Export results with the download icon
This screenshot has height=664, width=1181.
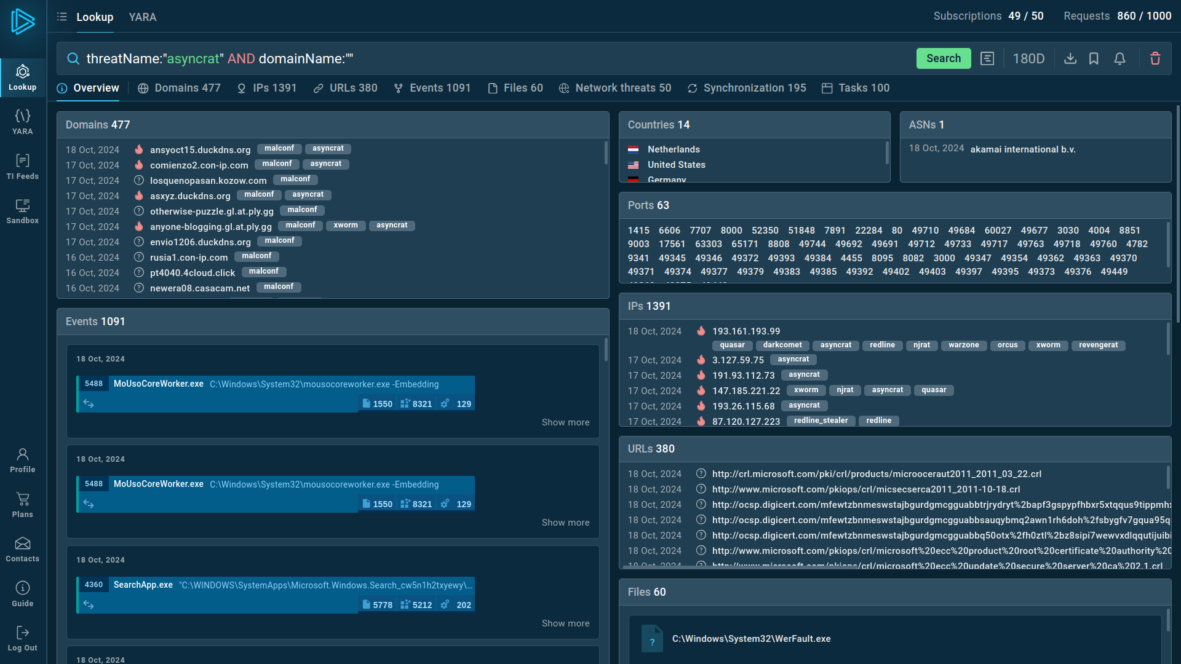1070,58
